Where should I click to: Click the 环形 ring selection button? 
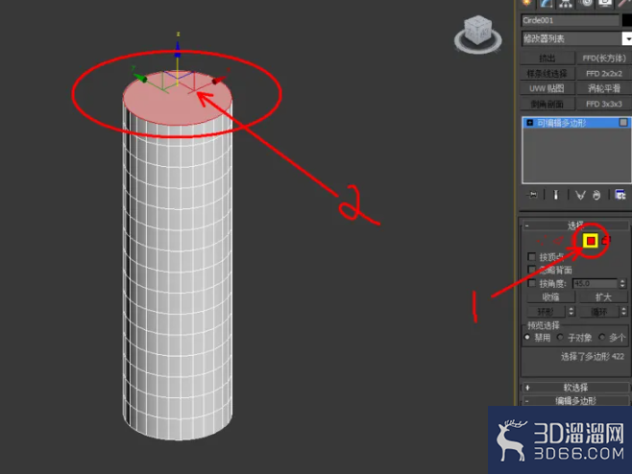tap(547, 311)
